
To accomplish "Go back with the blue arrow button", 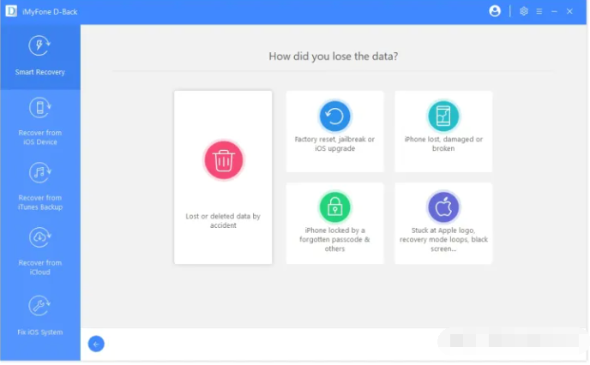I will [96, 344].
